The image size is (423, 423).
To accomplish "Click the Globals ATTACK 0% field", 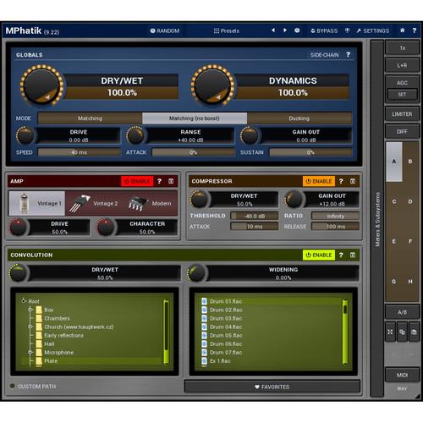I will (193, 152).
